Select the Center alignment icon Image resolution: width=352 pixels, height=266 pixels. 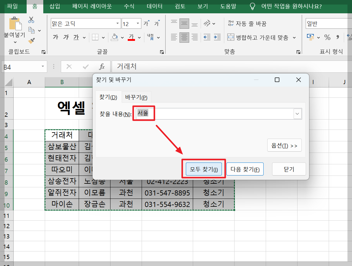pos(184,37)
